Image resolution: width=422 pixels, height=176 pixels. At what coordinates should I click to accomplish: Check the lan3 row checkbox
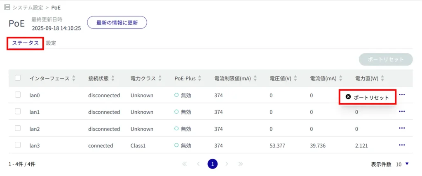click(18, 145)
